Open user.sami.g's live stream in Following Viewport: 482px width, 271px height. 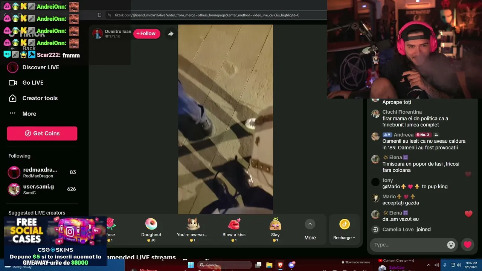pyautogui.click(x=42, y=189)
